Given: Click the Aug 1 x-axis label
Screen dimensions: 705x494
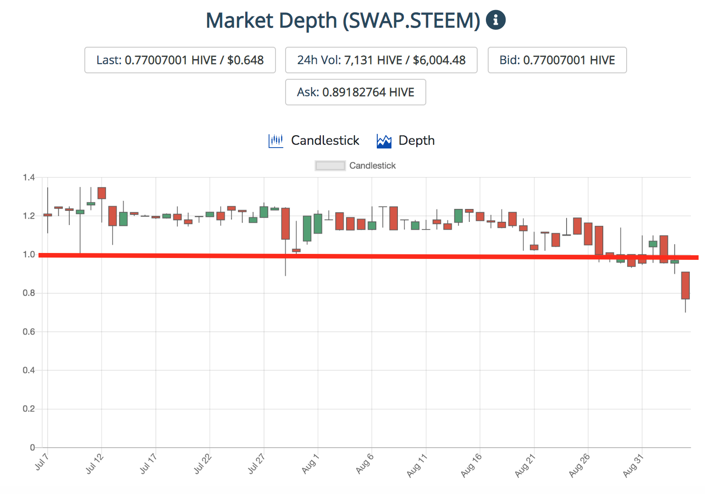Looking at the screenshot, I should [x=310, y=463].
